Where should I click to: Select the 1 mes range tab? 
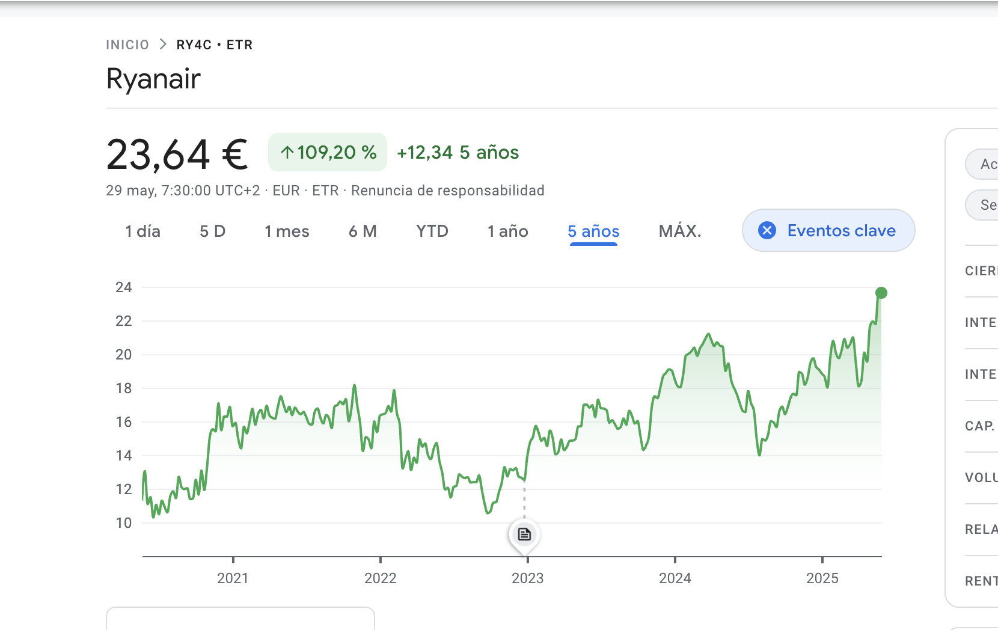(287, 231)
